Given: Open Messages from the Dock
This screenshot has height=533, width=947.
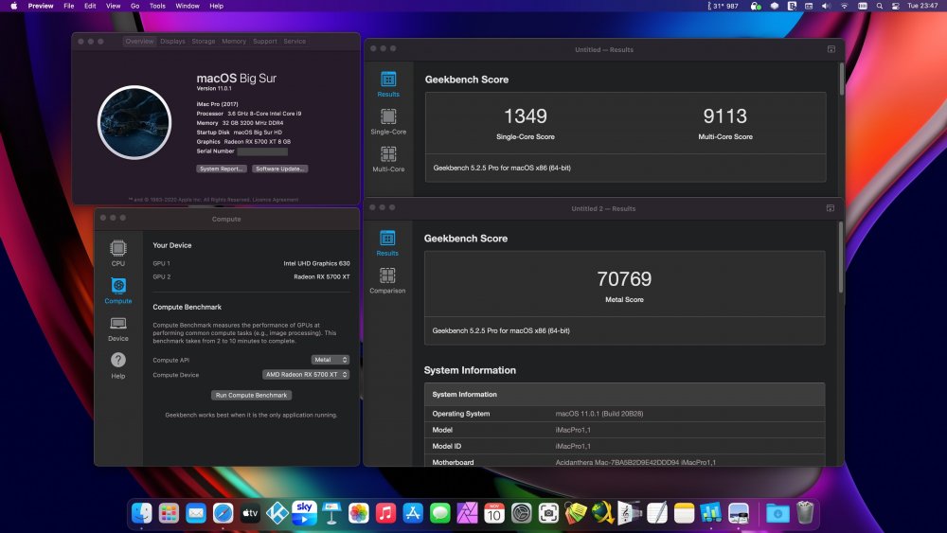Looking at the screenshot, I should (439, 513).
